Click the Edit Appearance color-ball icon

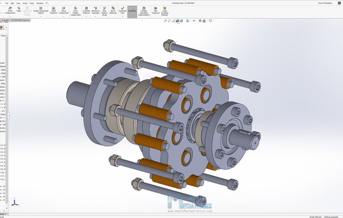pyautogui.click(x=200, y=21)
